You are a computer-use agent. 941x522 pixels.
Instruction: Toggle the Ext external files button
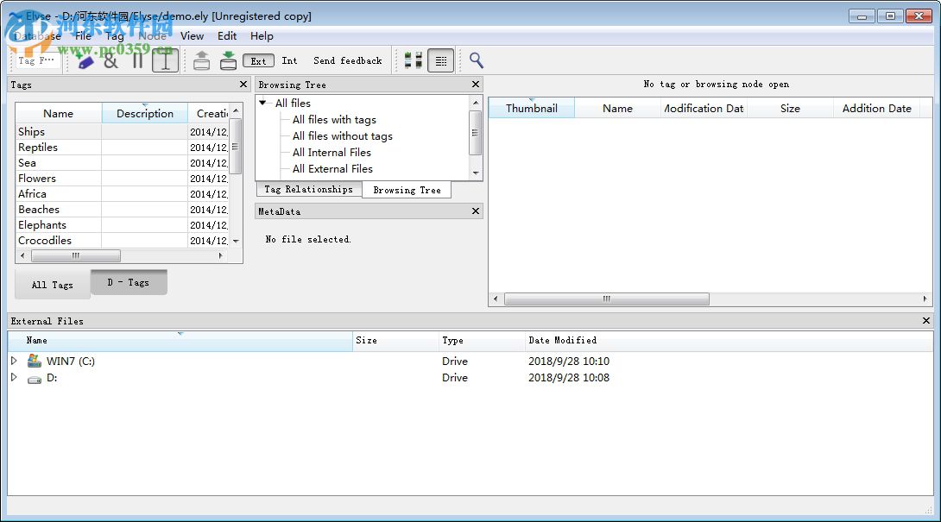pos(258,60)
